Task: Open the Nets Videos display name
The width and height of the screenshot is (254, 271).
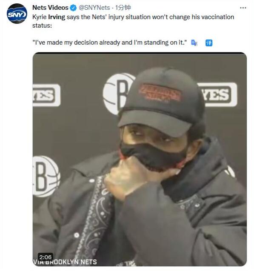Action: click(x=50, y=8)
